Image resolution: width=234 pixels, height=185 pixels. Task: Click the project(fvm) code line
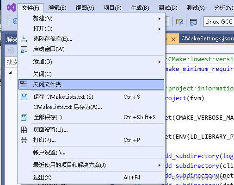tap(185, 98)
